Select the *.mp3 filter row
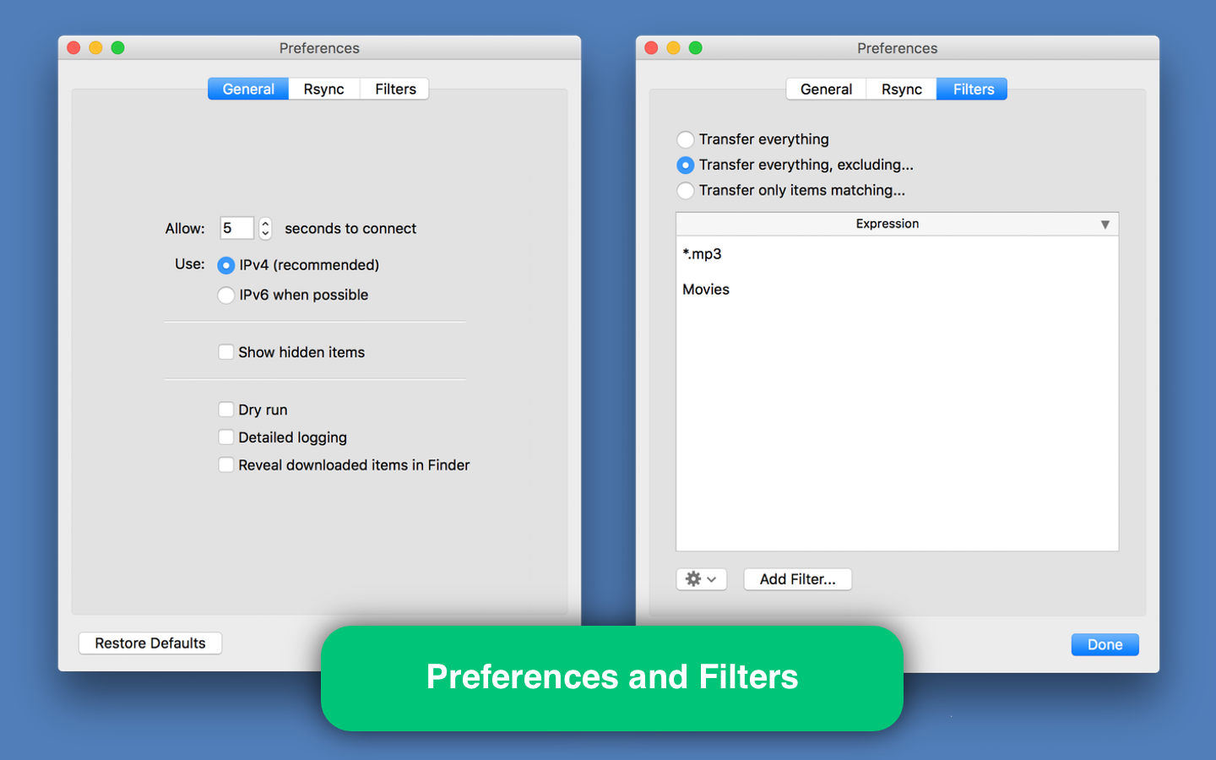Image resolution: width=1216 pixels, height=760 pixels. [897, 253]
